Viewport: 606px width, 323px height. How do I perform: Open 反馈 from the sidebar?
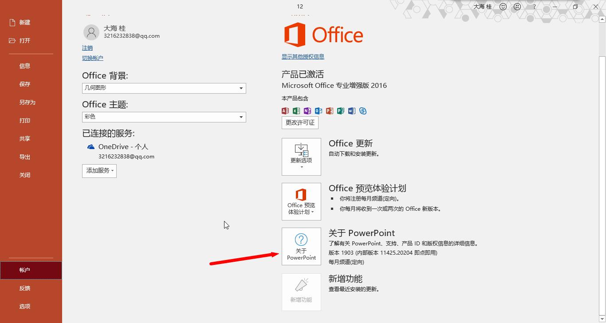pyautogui.click(x=25, y=288)
